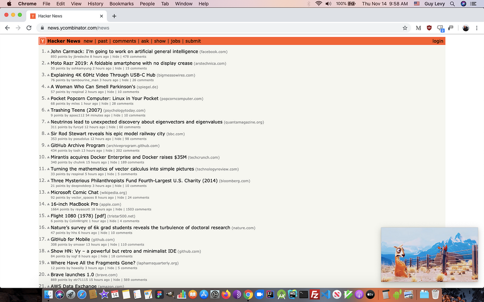Open IntelliJ IDEA from the Dock
The width and height of the screenshot is (484, 302).
click(270, 294)
